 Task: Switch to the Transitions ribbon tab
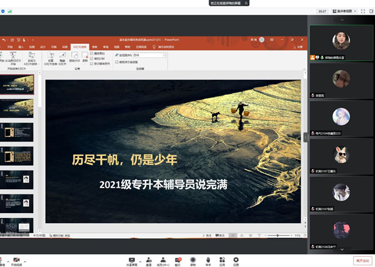[54, 47]
